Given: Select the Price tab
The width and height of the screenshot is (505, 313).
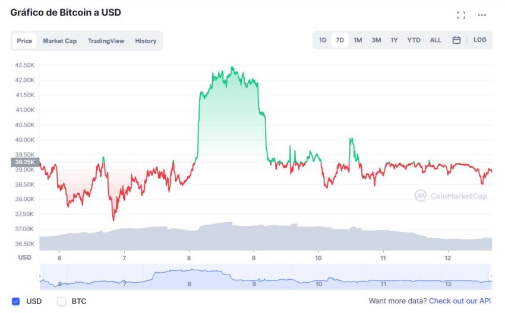Looking at the screenshot, I should tap(24, 41).
